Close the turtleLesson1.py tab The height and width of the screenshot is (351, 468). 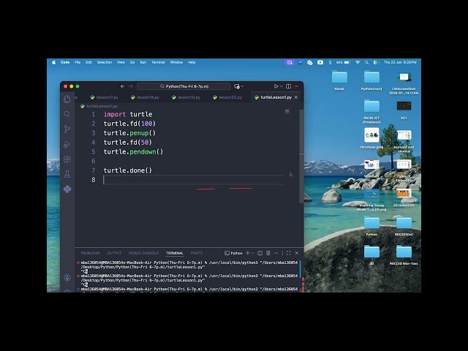[x=296, y=97]
